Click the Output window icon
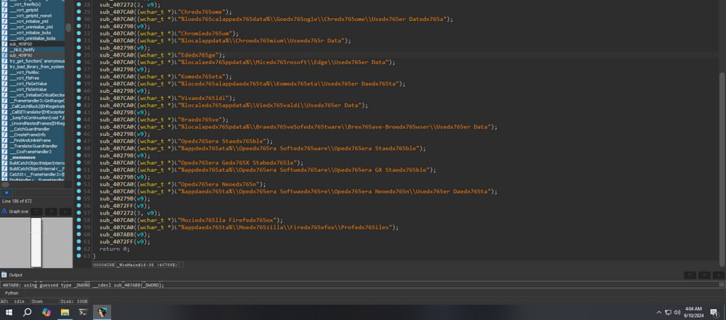This screenshot has height=320, width=726. [4, 274]
